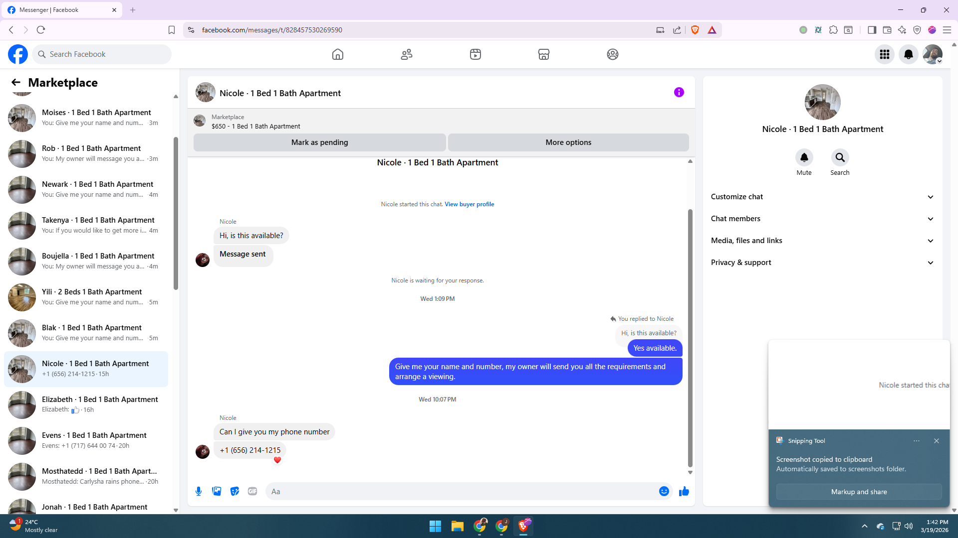Toggle the Brave Shields icon
The height and width of the screenshot is (538, 958).
coord(695,30)
